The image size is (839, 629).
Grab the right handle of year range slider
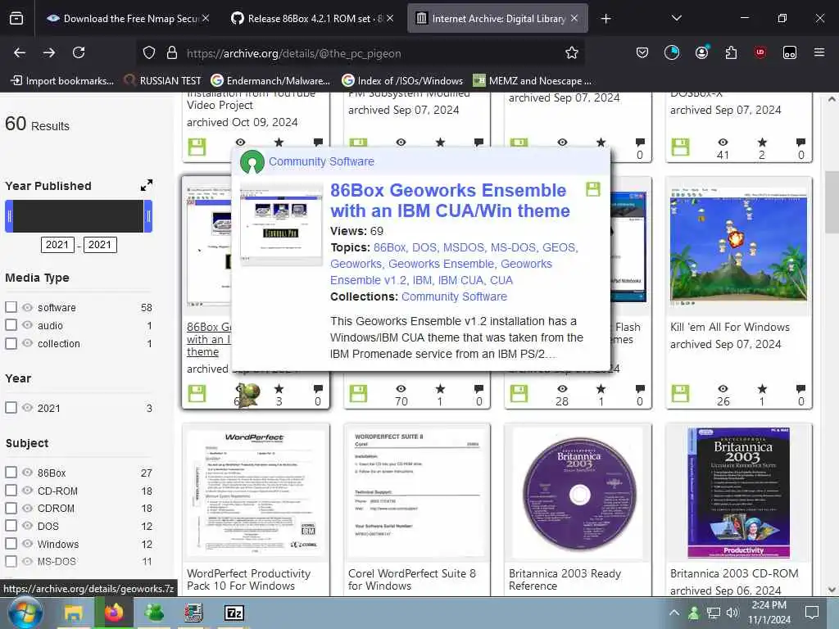click(148, 216)
